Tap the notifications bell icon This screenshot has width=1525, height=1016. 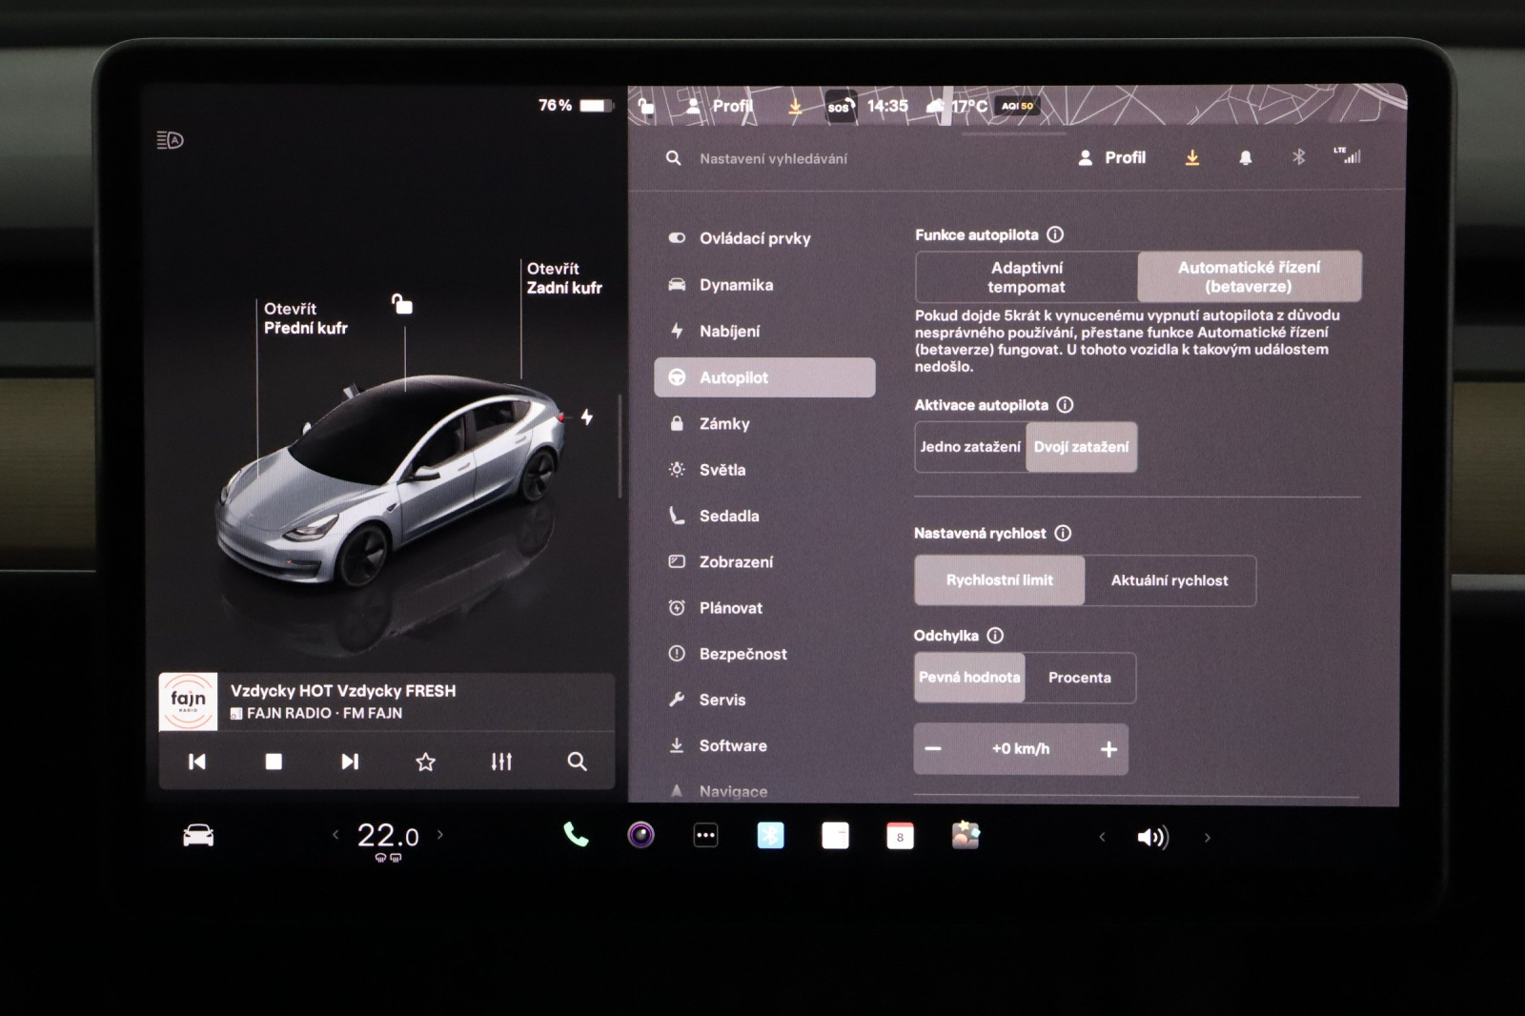pyautogui.click(x=1245, y=158)
